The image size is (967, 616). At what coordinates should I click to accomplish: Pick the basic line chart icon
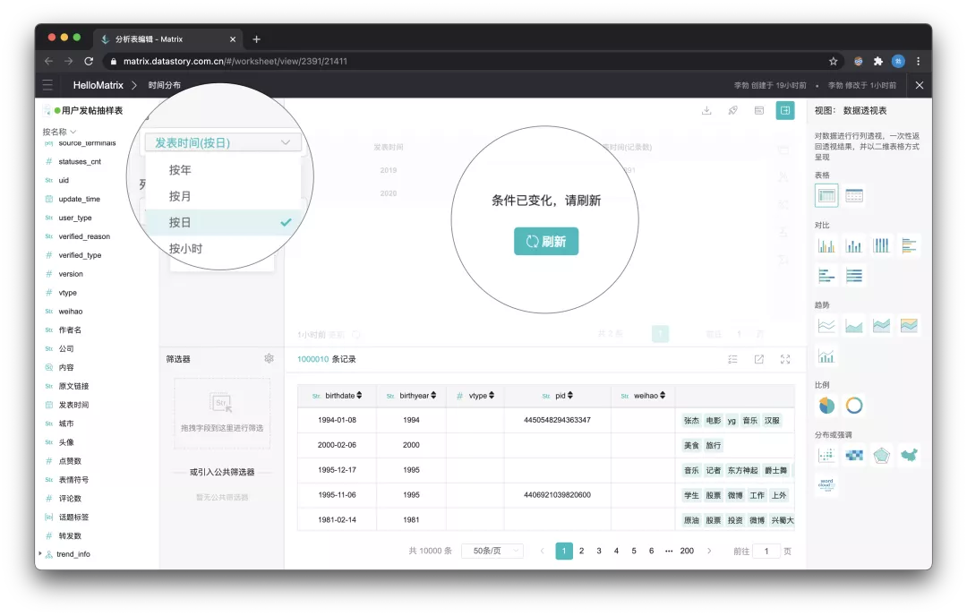(x=826, y=326)
